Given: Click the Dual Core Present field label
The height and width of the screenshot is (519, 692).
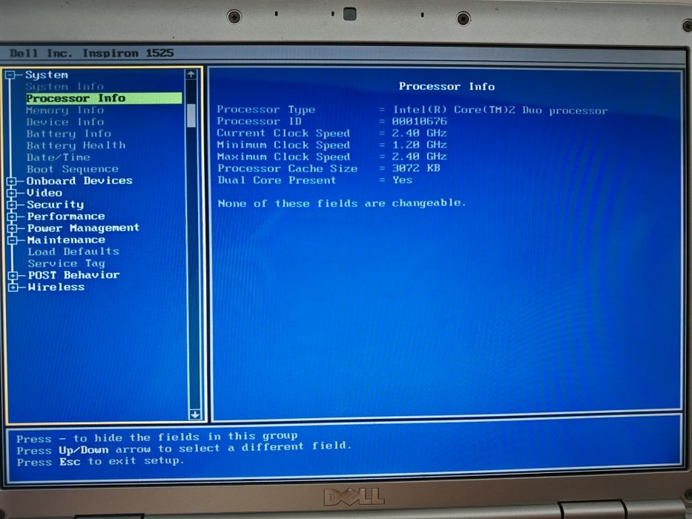Looking at the screenshot, I should [277, 180].
